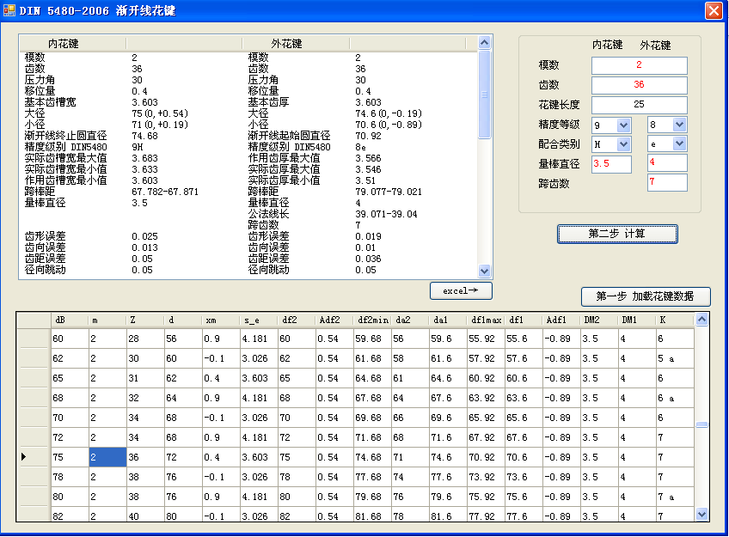Click the 跨齿数 field showing 7
The height and width of the screenshot is (537, 729).
[667, 182]
